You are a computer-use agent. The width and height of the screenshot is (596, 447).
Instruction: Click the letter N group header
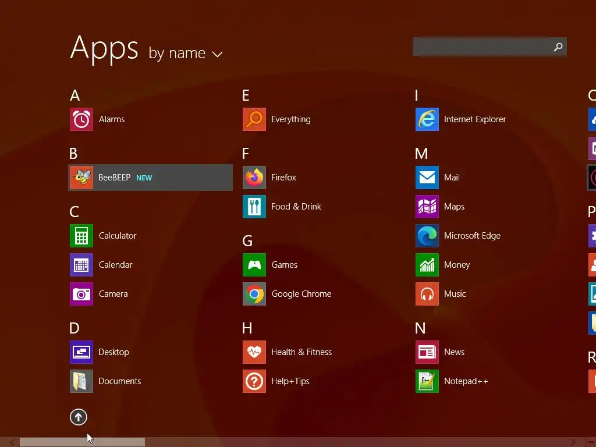[420, 328]
